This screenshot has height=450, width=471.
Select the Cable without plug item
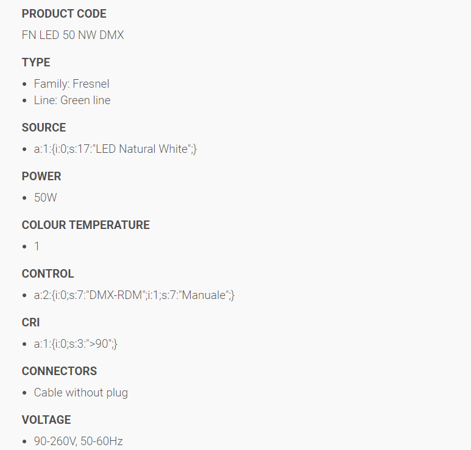[81, 393]
